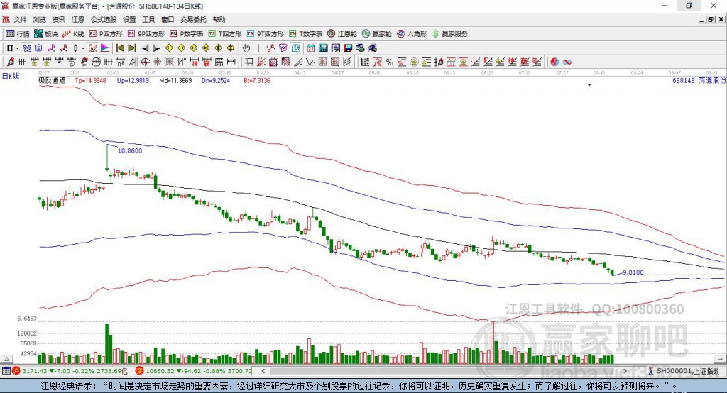Open the 江恩轮 Gann wheel
Viewport: 727px width, 393px height.
(x=342, y=34)
